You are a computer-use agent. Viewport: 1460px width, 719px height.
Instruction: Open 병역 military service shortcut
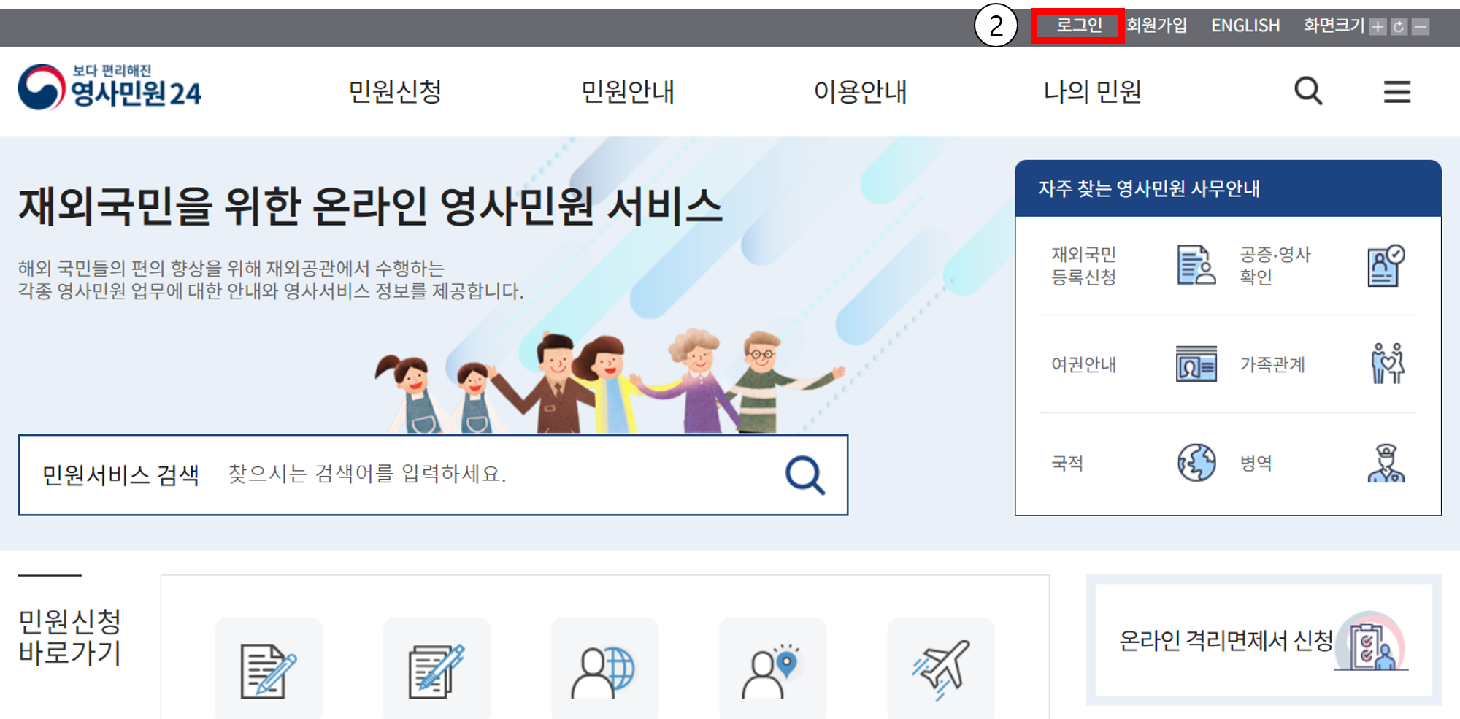point(1321,463)
